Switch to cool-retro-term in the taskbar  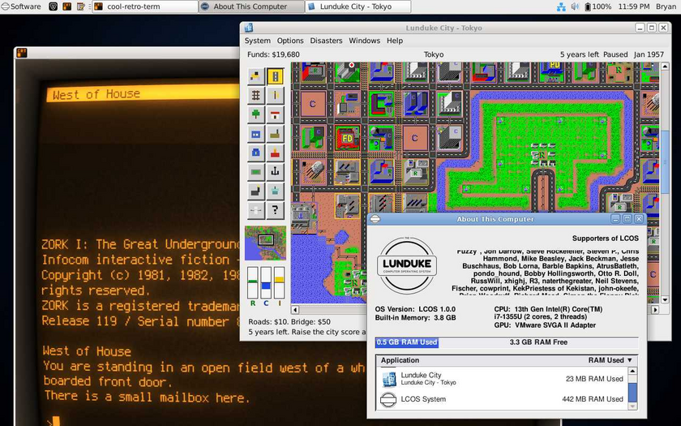[x=145, y=6]
